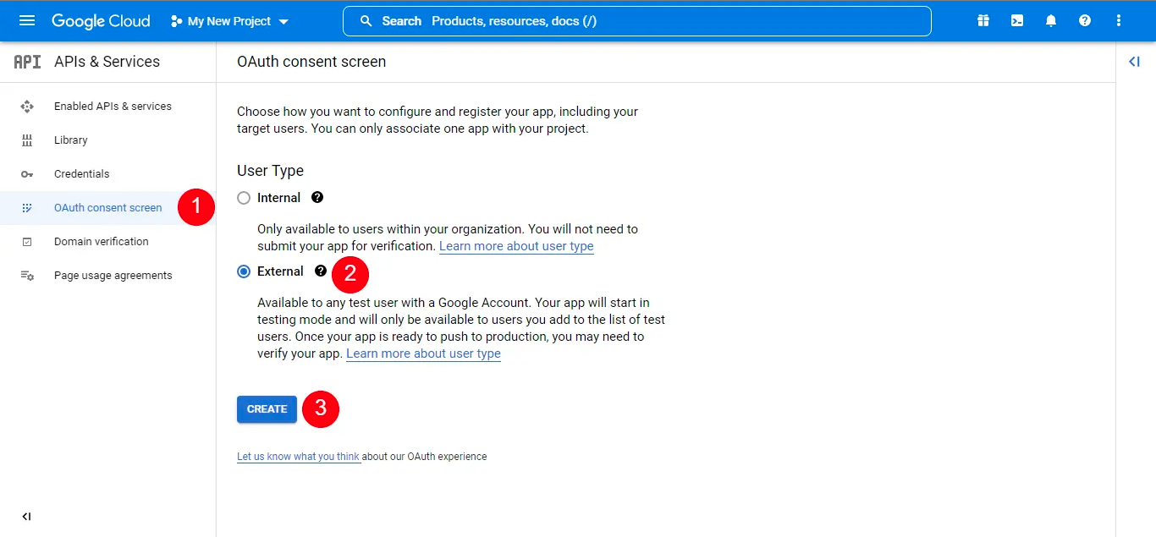Open the navigation hamburger menu
1156x537 pixels.
26,20
